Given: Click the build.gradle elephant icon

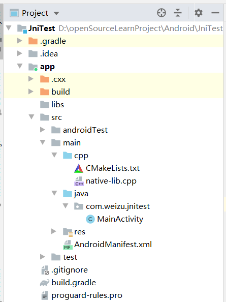Looking at the screenshot, I should [45, 283].
